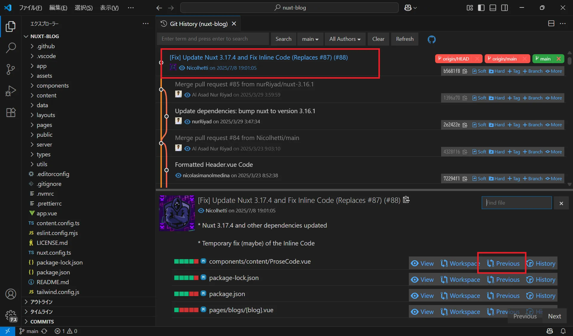Open Extensions view in activity bar

tap(11, 112)
